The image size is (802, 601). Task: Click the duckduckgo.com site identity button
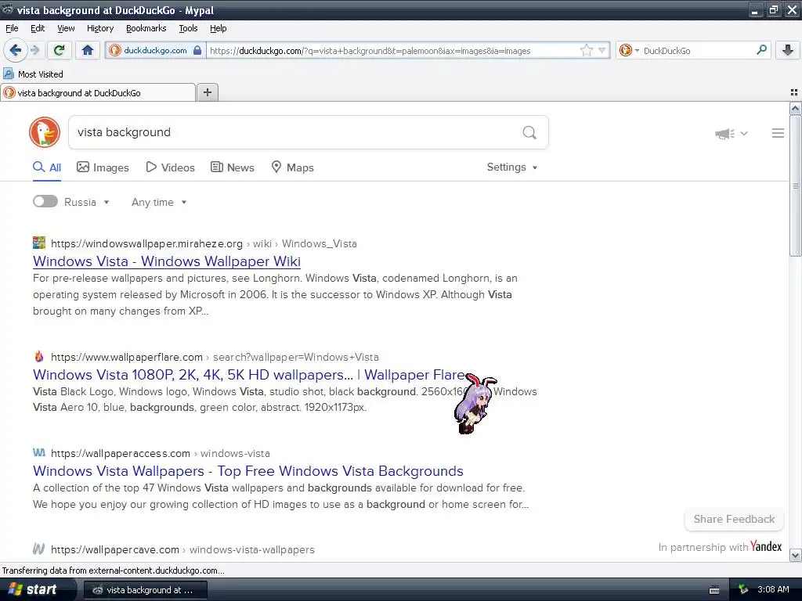click(155, 50)
